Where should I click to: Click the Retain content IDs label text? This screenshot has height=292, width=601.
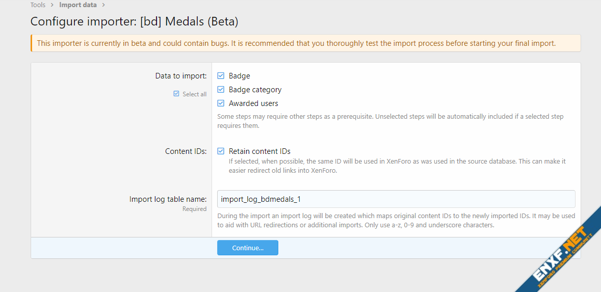[x=259, y=151]
